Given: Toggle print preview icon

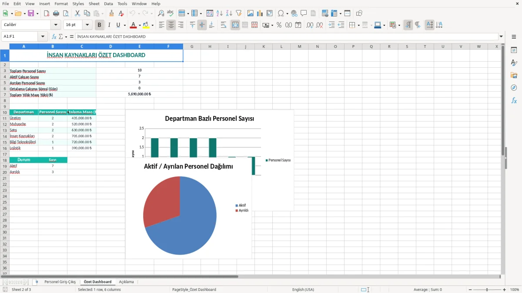Looking at the screenshot, I should click(x=66, y=13).
